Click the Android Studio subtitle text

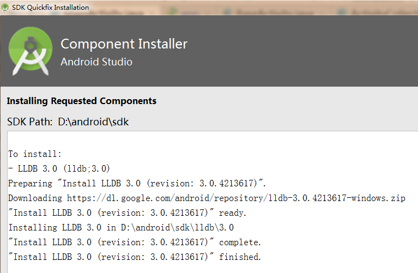pos(96,62)
